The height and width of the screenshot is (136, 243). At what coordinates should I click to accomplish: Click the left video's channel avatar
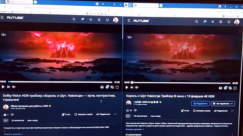pyautogui.click(x=6, y=107)
